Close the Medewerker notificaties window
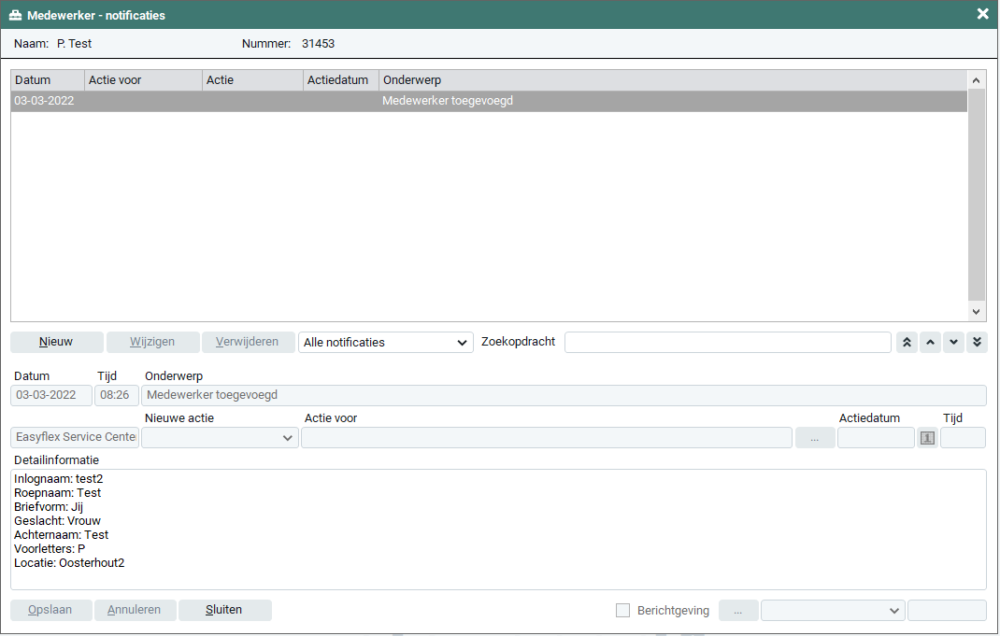Image resolution: width=1000 pixels, height=636 pixels. point(982,14)
